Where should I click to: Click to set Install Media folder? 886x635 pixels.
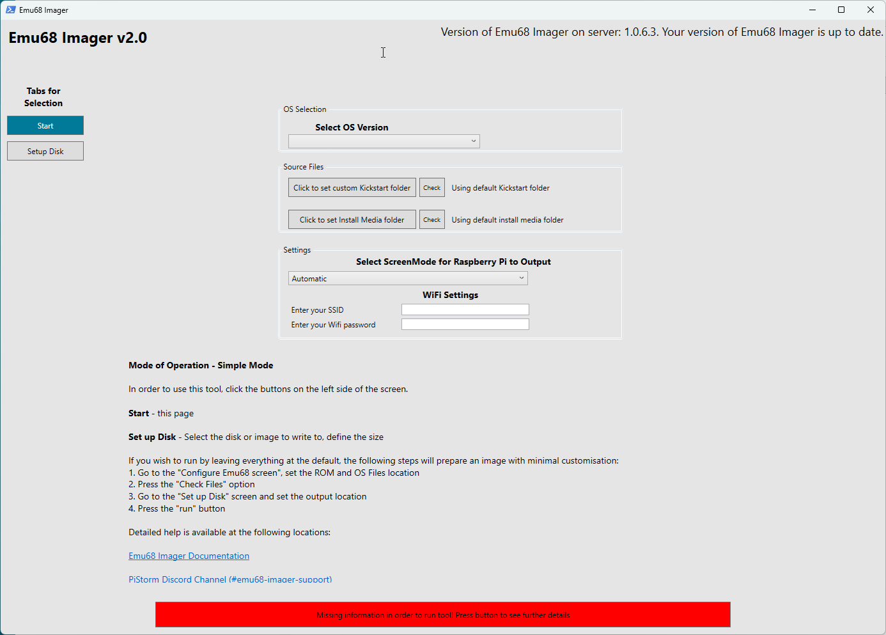(352, 219)
